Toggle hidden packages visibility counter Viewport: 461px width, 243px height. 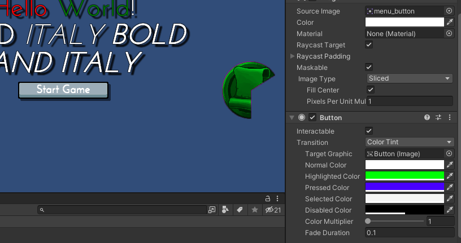click(273, 210)
